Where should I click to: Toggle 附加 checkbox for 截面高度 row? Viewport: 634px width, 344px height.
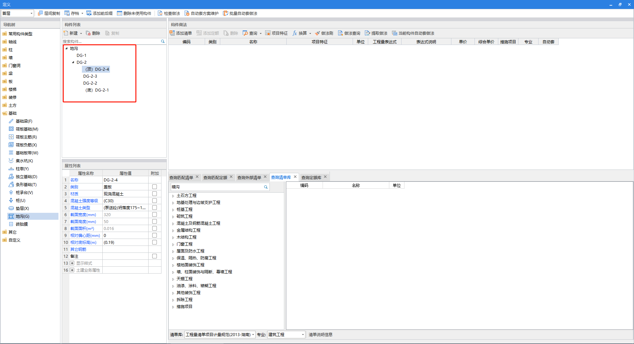(x=155, y=221)
